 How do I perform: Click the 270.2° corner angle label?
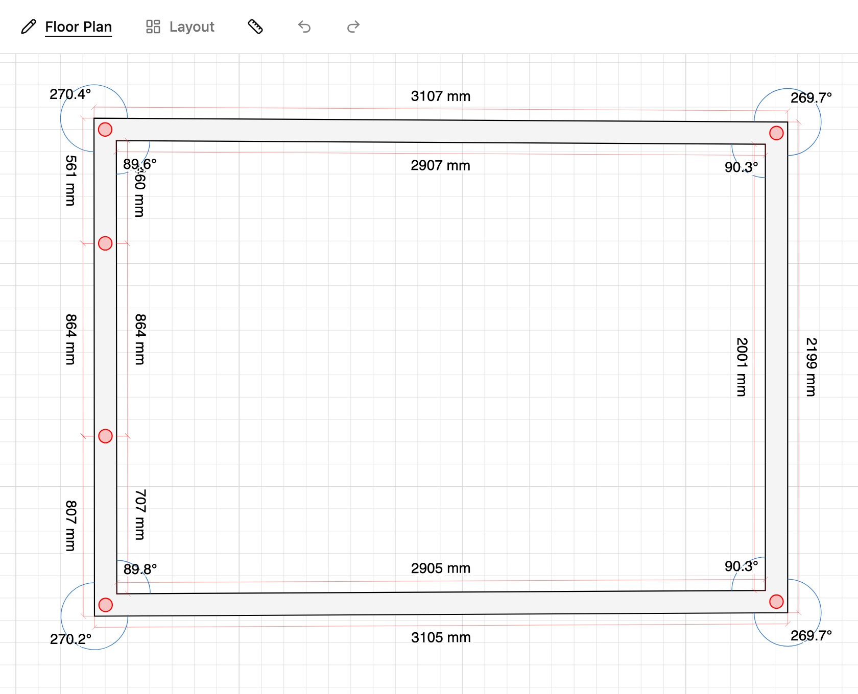(x=70, y=639)
